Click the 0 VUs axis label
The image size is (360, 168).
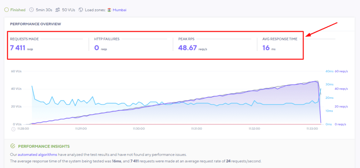17,124
